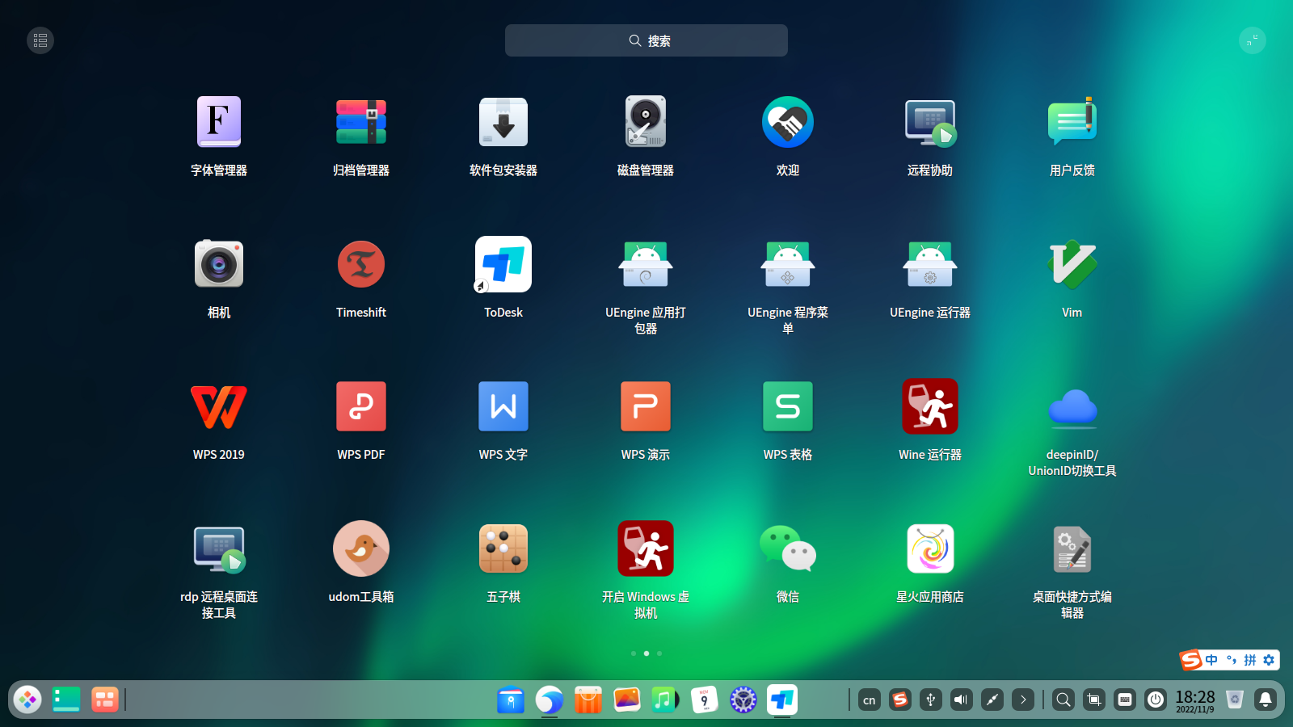
Task: Launch Remote Assistance (远程协助)
Action: [930, 122]
